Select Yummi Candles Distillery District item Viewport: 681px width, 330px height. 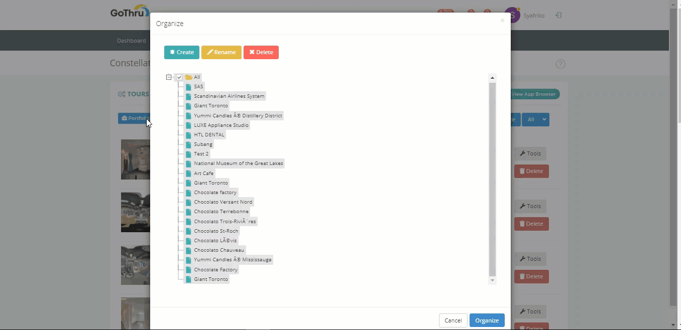(x=238, y=116)
